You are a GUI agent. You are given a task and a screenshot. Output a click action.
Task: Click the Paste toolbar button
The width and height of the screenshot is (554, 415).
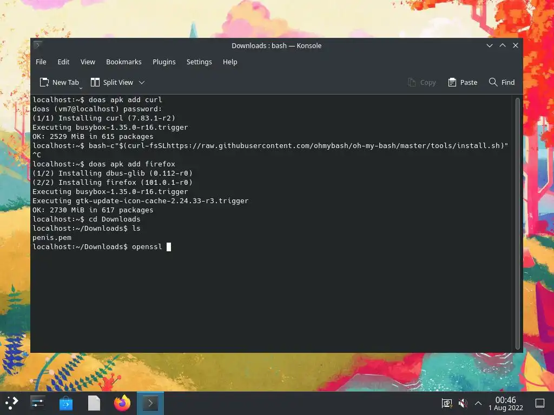coord(463,82)
